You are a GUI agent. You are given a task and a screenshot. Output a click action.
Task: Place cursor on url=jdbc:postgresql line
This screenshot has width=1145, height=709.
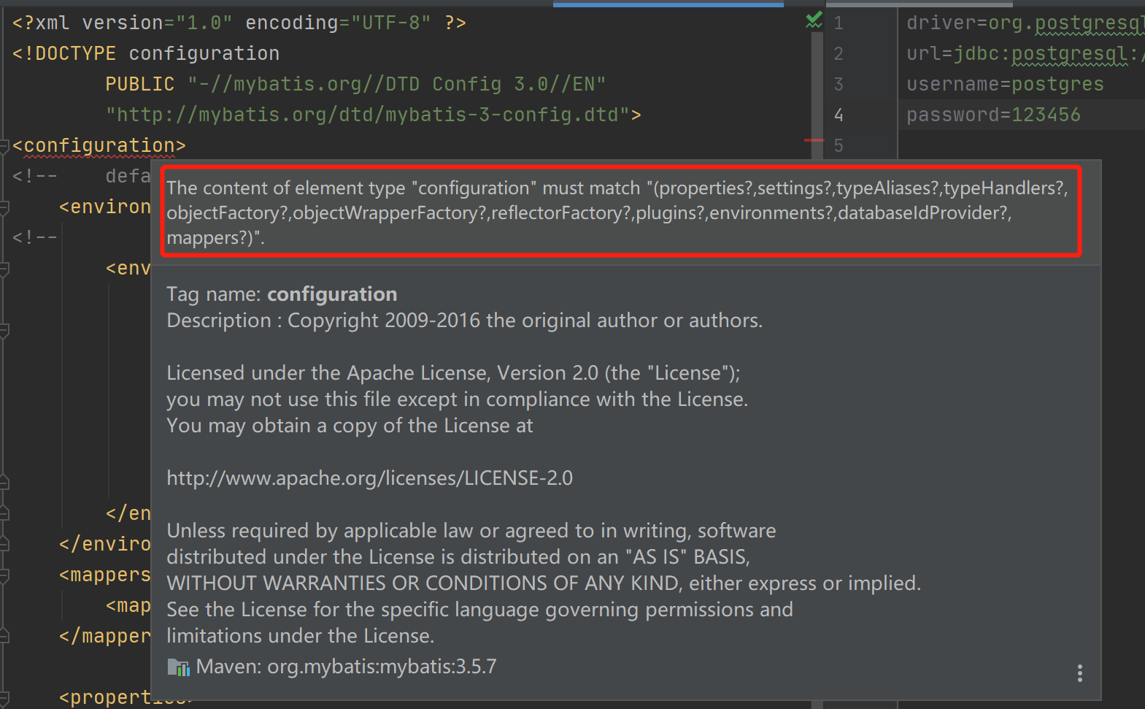click(x=1025, y=54)
